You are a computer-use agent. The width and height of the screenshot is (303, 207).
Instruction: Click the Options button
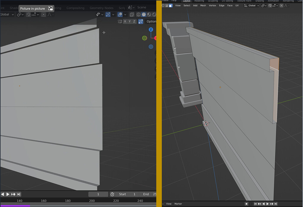click(151, 21)
